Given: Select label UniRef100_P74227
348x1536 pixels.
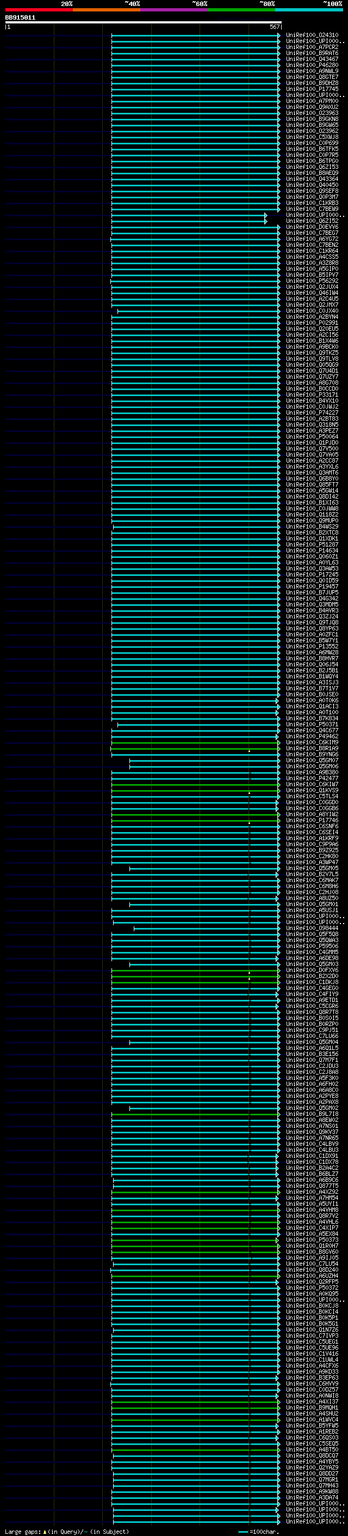Looking at the screenshot, I should click(312, 412).
